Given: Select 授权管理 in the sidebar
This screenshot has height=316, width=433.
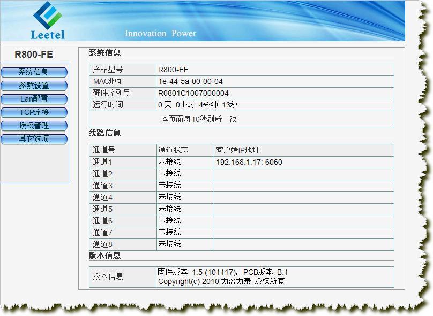Looking at the screenshot, I should [34, 126].
